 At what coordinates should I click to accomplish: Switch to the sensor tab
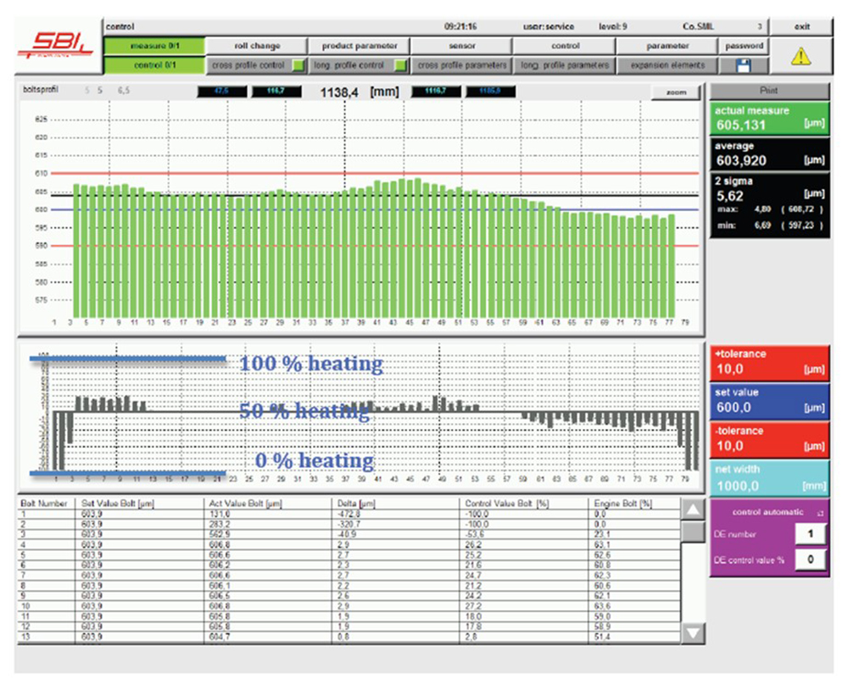click(x=462, y=46)
